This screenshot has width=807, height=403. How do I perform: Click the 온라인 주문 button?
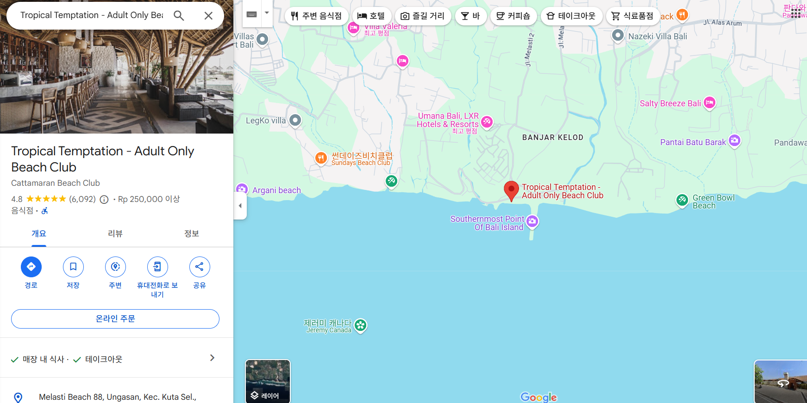(x=115, y=319)
